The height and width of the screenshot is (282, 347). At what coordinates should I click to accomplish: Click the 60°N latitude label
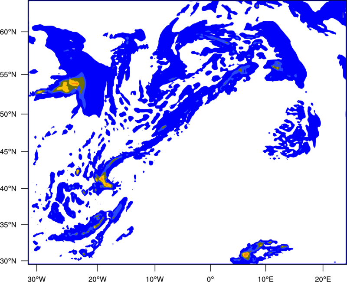pos(8,32)
